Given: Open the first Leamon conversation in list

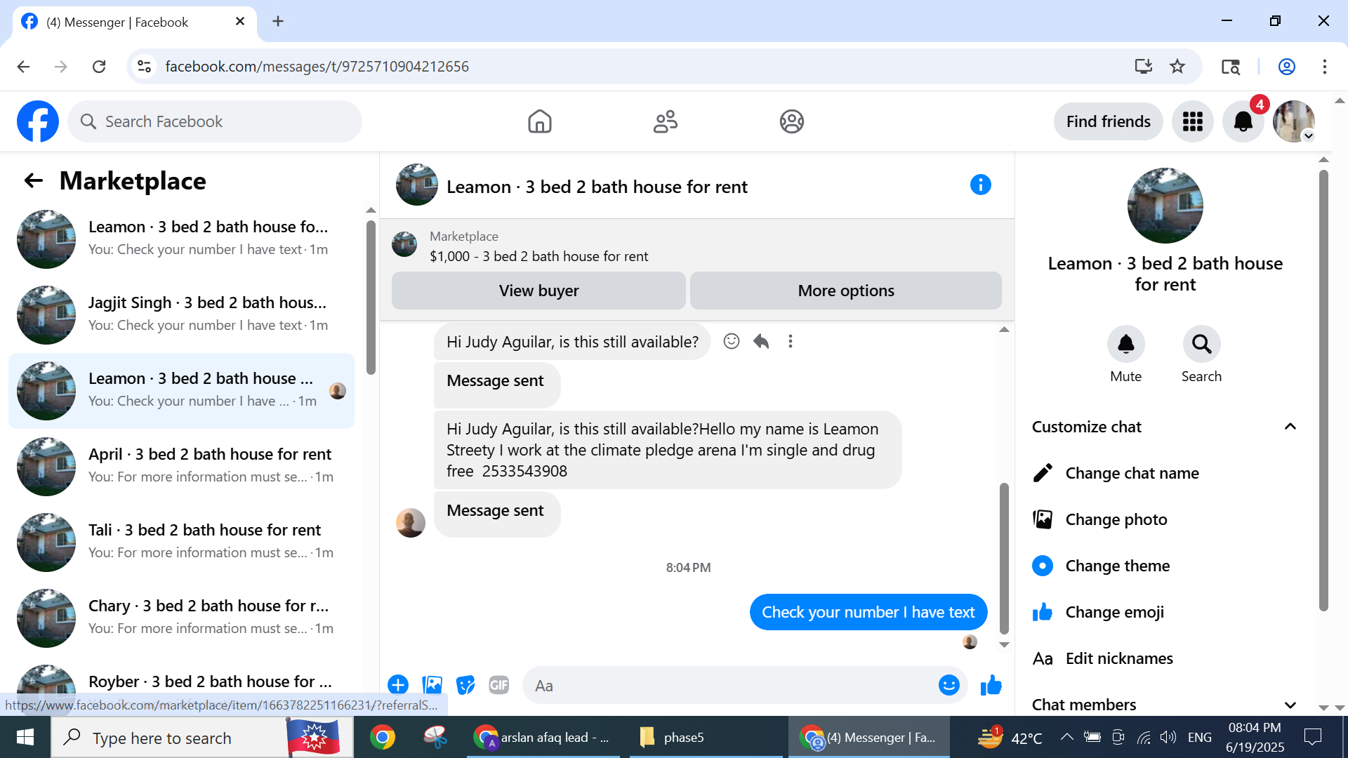Looking at the screenshot, I should pyautogui.click(x=181, y=239).
